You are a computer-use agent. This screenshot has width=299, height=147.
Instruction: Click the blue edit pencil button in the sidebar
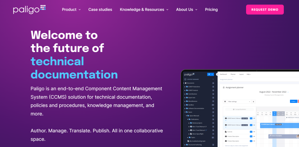209,74
